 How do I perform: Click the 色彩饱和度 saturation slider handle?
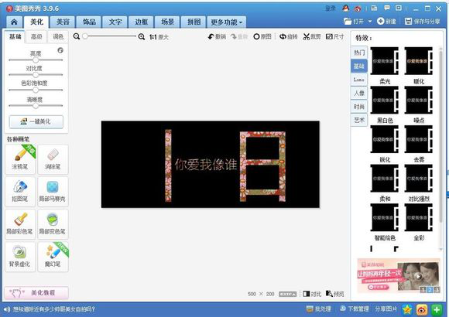pyautogui.click(x=36, y=90)
